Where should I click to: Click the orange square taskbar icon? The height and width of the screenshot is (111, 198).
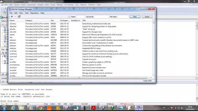(49, 108)
